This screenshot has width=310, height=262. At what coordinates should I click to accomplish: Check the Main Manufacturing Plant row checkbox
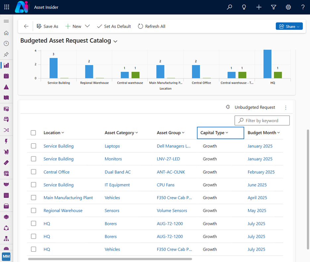(x=33, y=198)
